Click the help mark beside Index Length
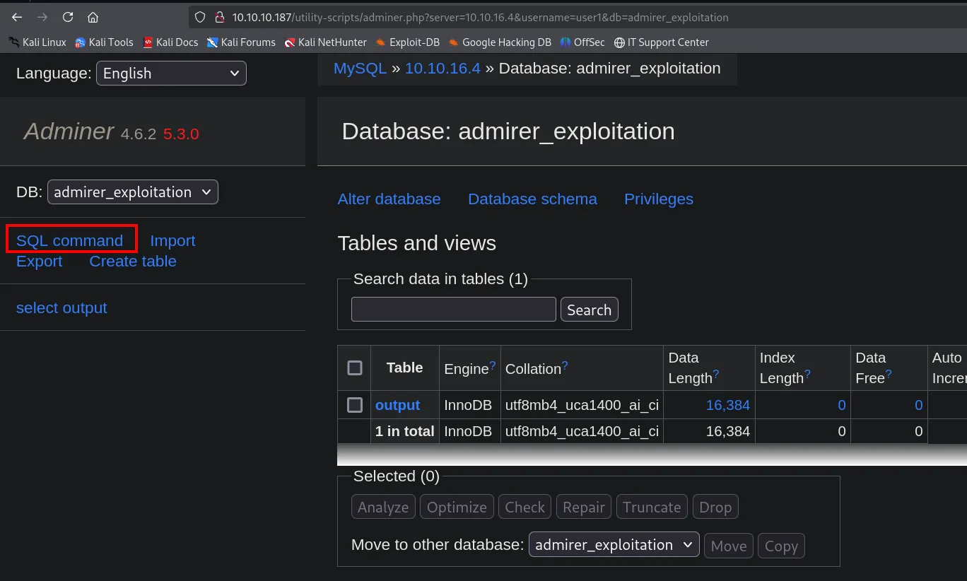Screen dimensions: 967x581 tap(807, 375)
